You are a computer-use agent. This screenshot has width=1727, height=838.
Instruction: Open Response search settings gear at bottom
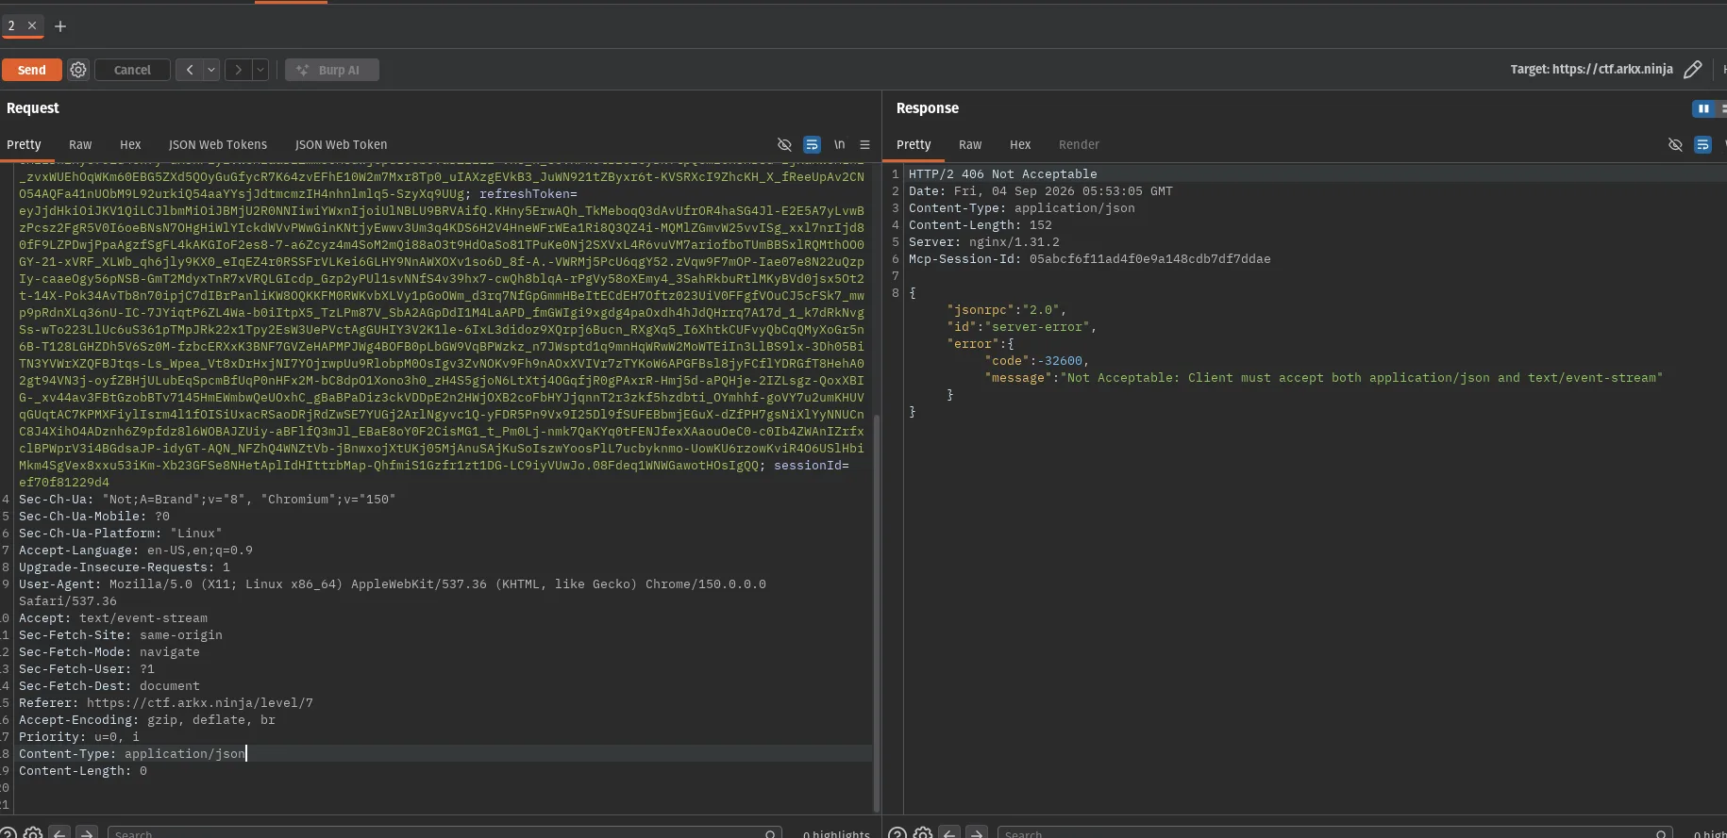pos(924,833)
